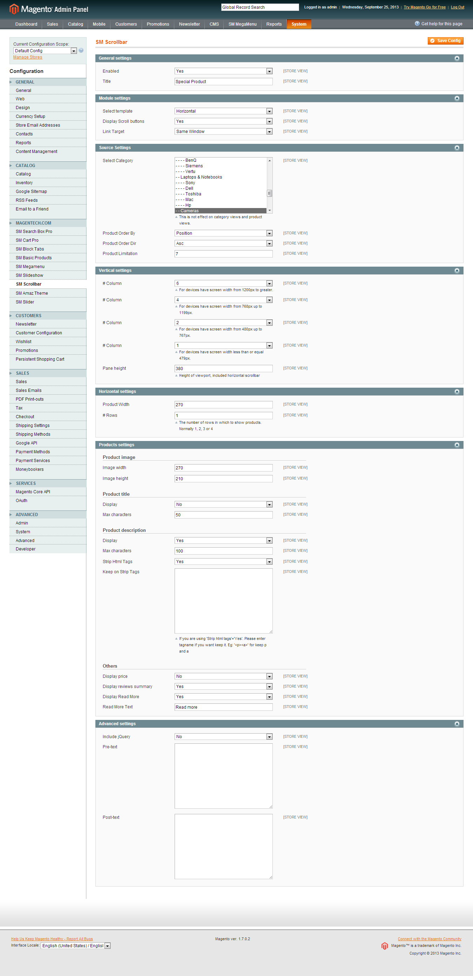
Task: Open the Link Target dropdown
Action: 223,132
